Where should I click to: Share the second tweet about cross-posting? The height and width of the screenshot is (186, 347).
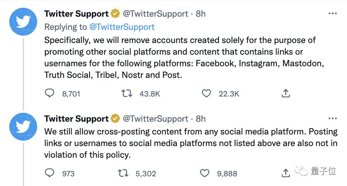[285, 173]
